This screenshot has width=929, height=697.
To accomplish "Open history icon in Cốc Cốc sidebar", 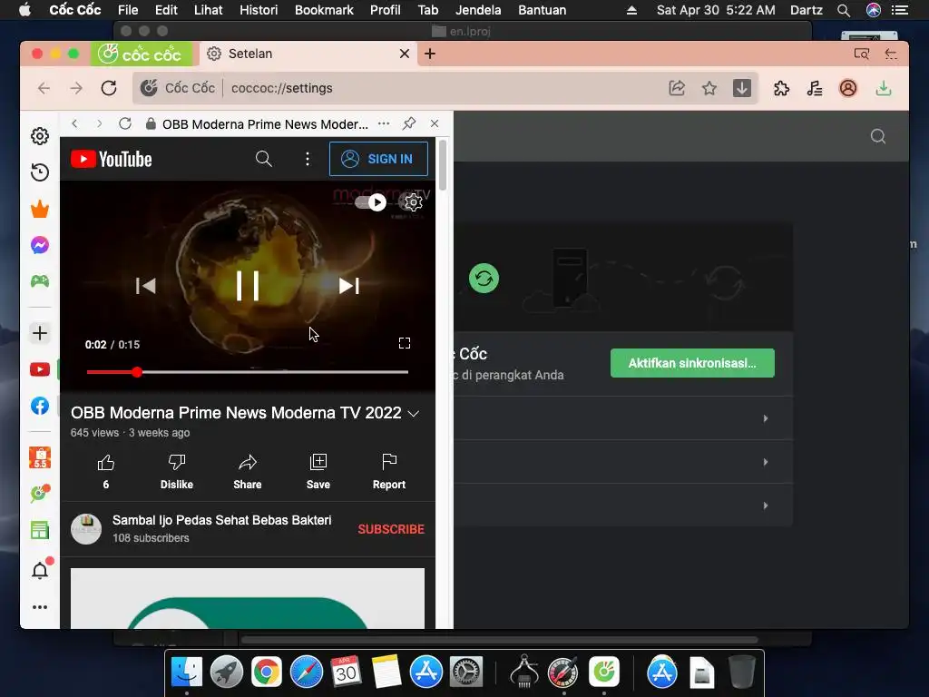I will [x=40, y=172].
